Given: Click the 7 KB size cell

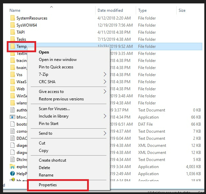Looking at the screenshot, I should 197,131.
